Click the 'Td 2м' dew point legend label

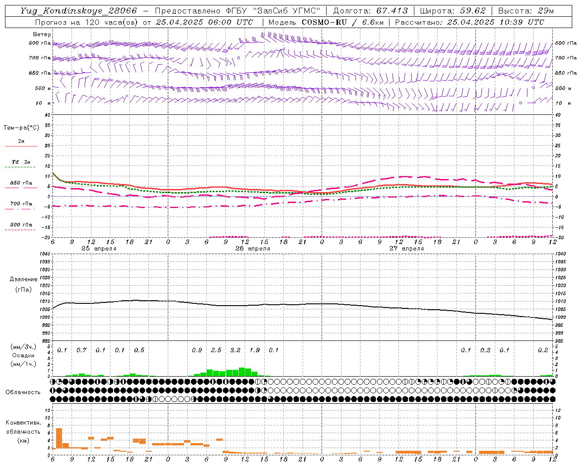(x=21, y=162)
